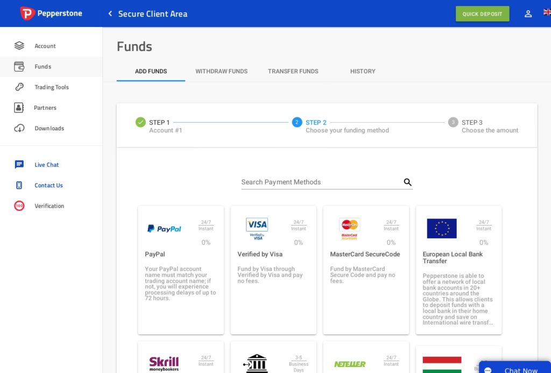Click the 0% fee on the PayPal card
Image resolution: width=551 pixels, height=373 pixels.
206,243
